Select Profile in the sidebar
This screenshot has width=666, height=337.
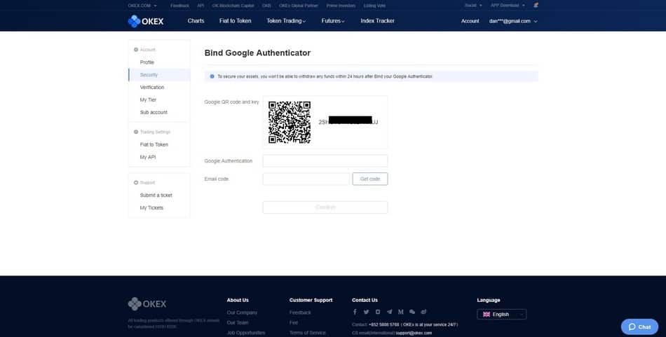click(x=147, y=62)
